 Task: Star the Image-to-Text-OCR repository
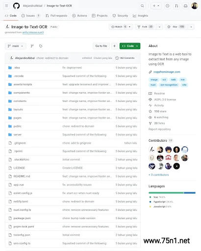tap(176, 26)
